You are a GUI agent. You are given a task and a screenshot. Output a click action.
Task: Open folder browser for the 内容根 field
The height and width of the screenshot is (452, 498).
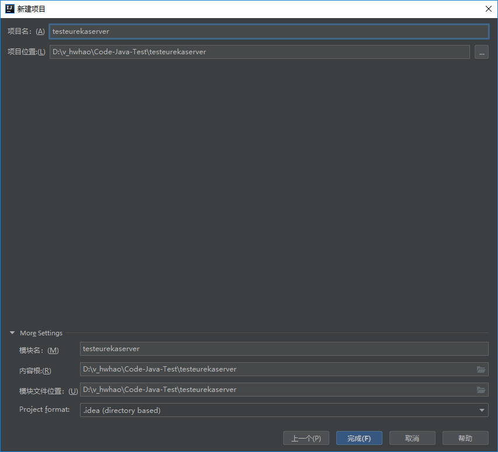pyautogui.click(x=481, y=369)
